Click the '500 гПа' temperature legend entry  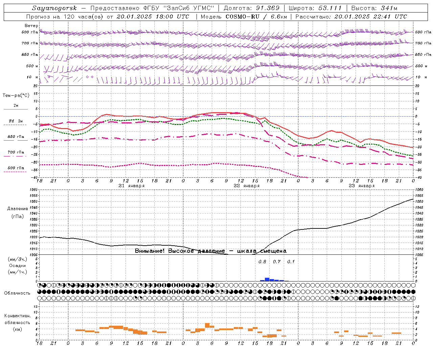16,168
